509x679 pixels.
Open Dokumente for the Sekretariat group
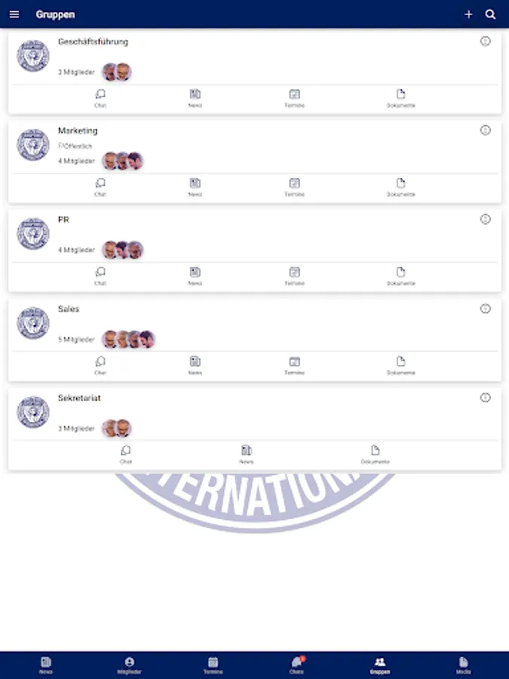point(376,455)
